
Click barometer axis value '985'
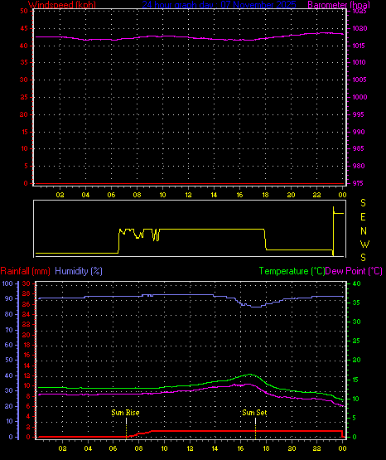point(359,148)
